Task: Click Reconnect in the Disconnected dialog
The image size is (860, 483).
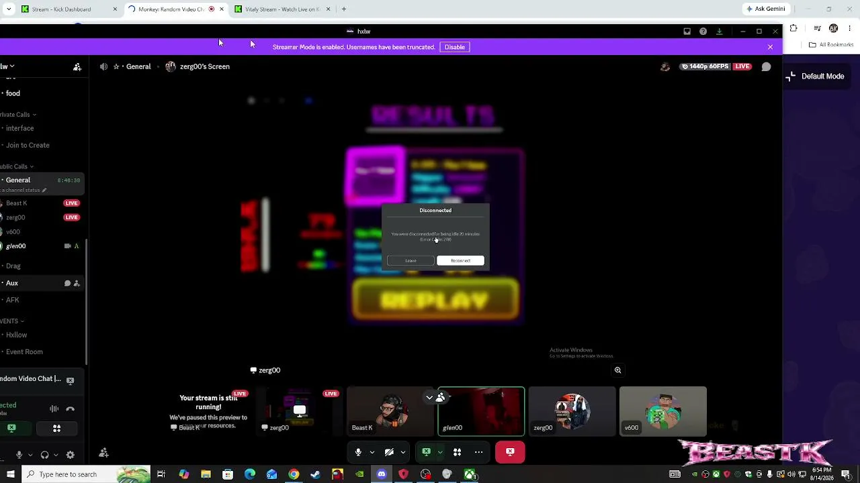Action: tap(460, 260)
